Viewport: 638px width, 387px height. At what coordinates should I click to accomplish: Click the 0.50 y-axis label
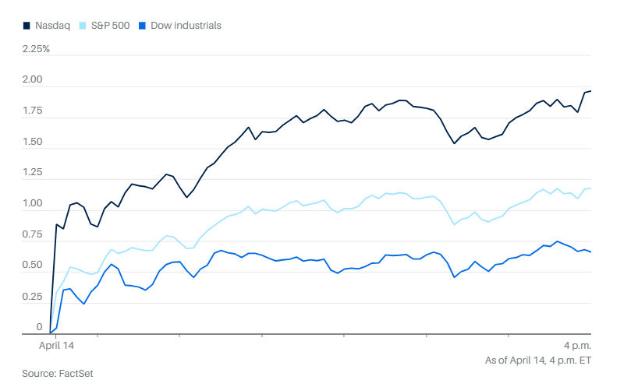tap(32, 266)
